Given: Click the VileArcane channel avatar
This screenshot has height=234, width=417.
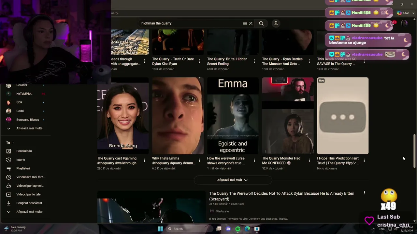Looking at the screenshot, I should (x=212, y=211).
